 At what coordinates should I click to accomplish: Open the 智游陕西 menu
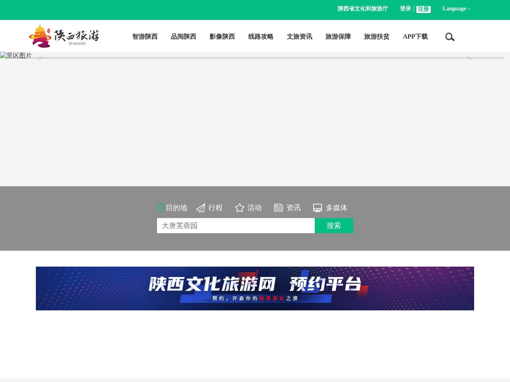coord(144,37)
